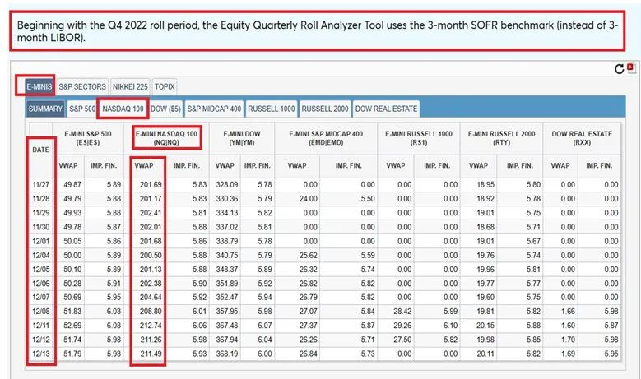The height and width of the screenshot is (379, 641).
Task: Click the 11/27 date row cell
Action: (40, 185)
